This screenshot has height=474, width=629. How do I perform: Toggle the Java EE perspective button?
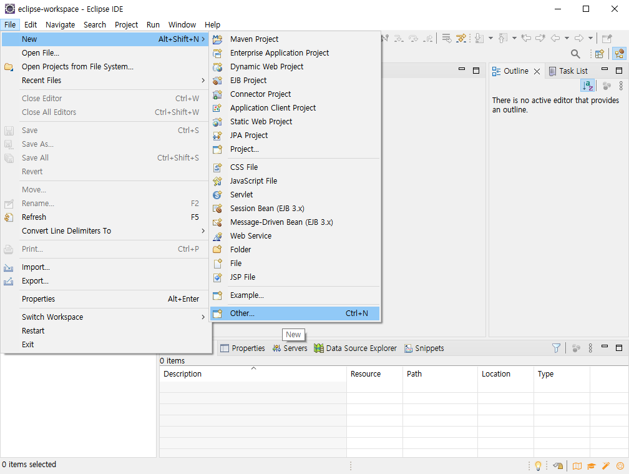[x=620, y=53]
